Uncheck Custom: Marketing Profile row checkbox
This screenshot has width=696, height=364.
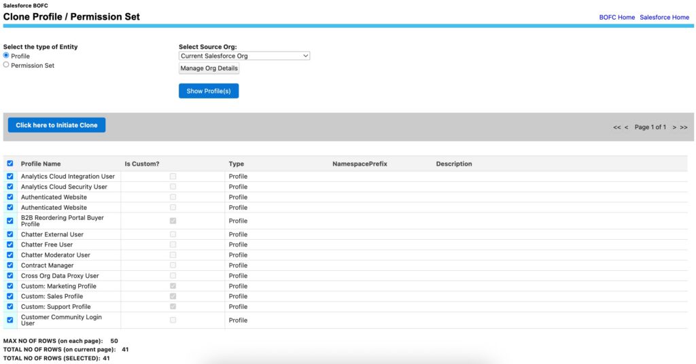point(10,286)
